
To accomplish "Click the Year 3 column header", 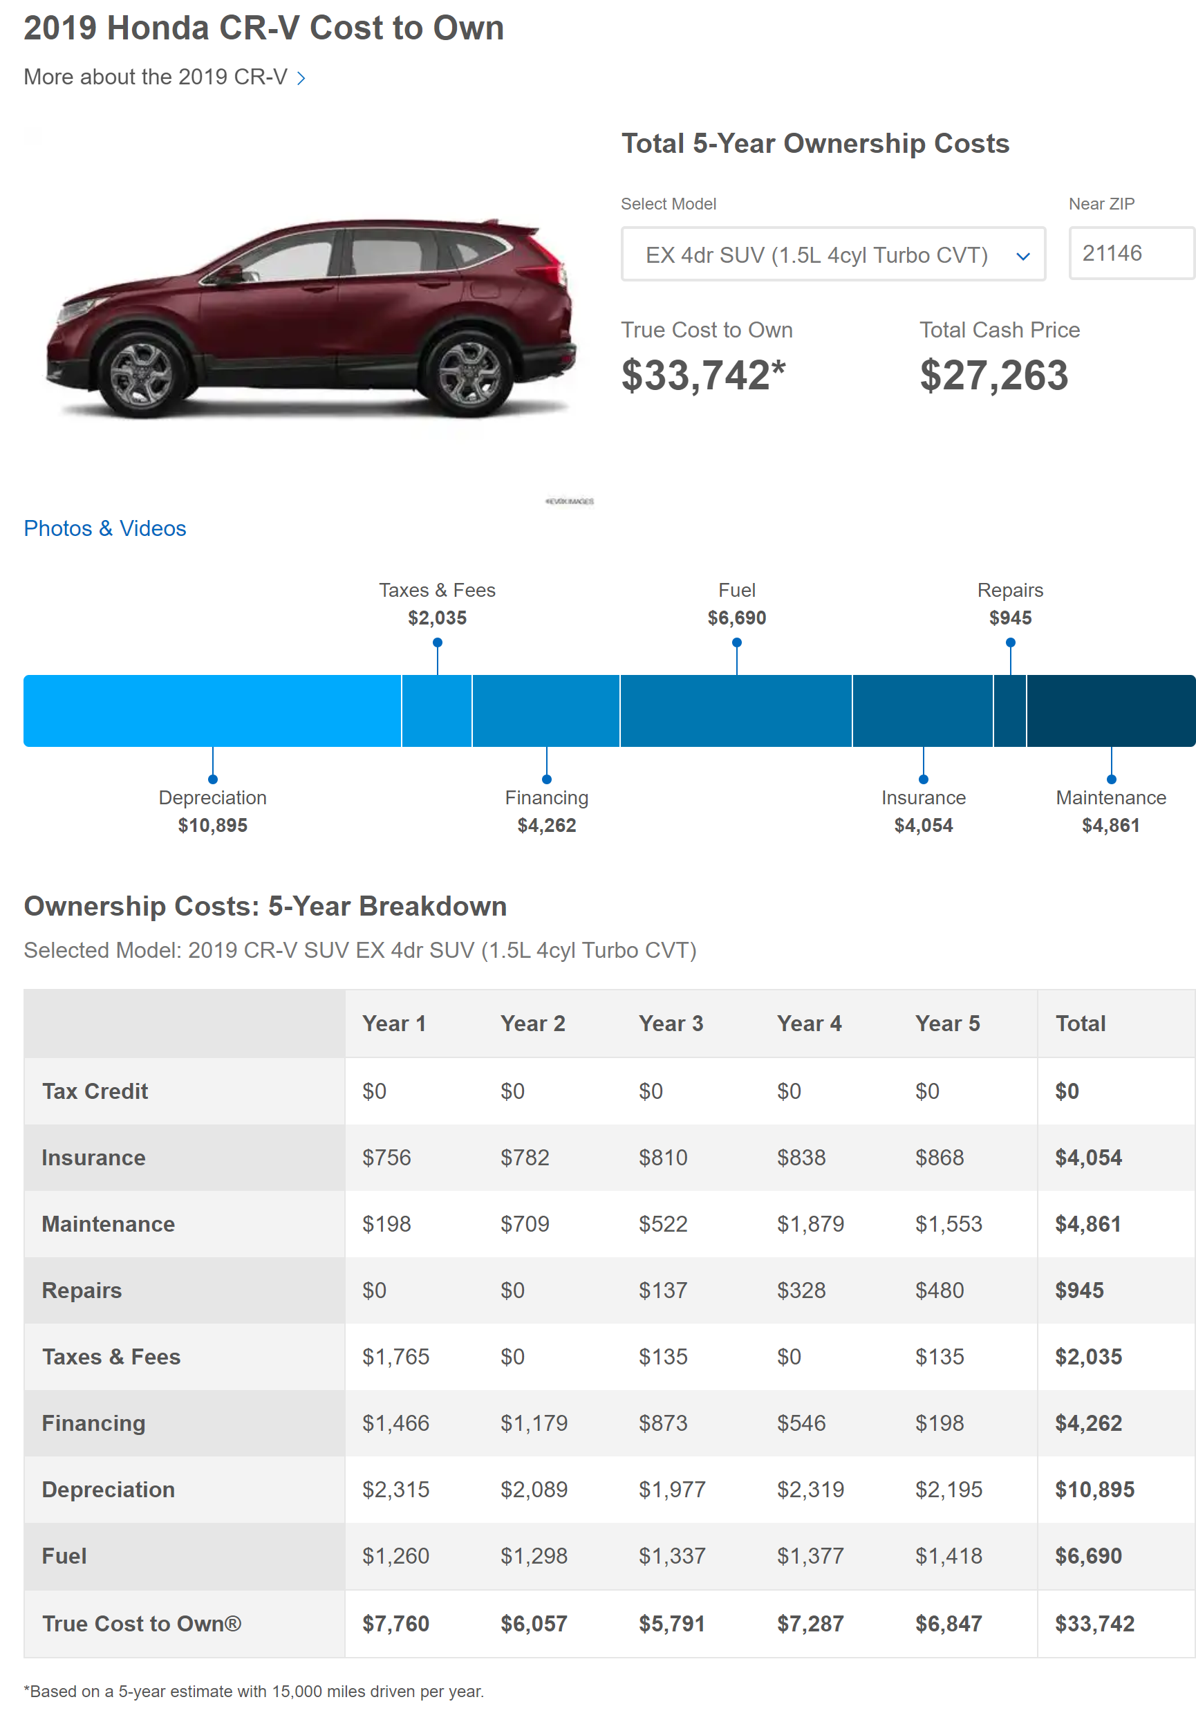I will point(671,1024).
